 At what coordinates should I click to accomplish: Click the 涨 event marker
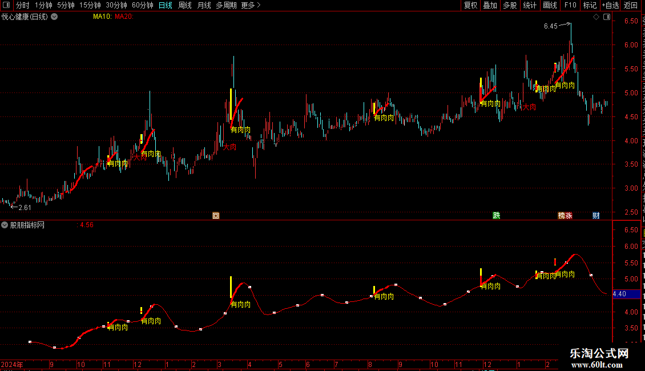[x=569, y=216]
